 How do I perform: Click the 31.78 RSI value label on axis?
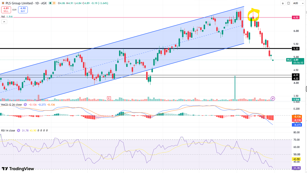point(297,168)
